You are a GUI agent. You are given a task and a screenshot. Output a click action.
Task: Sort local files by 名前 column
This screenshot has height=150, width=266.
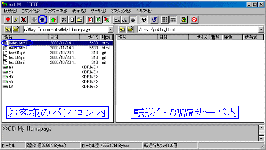tap(25, 37)
